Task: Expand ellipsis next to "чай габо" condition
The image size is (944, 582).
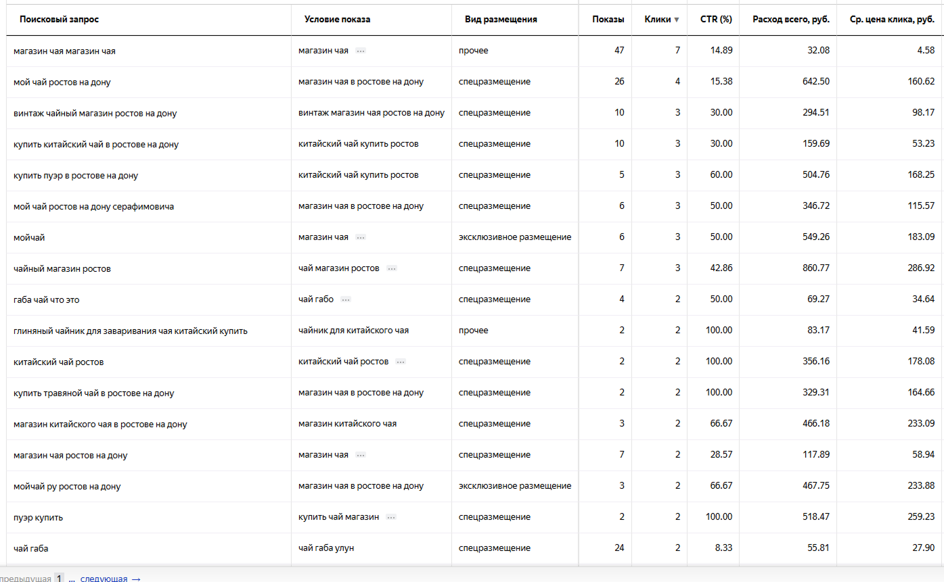Action: click(346, 299)
